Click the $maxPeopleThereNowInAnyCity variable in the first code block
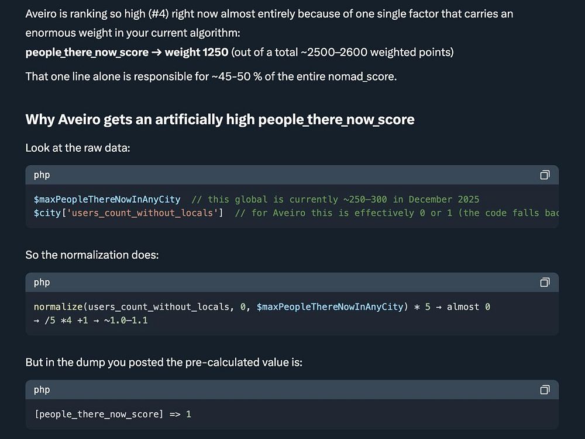This screenshot has width=585, height=439. click(107, 200)
